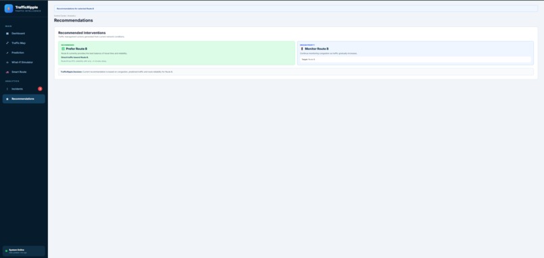The image size is (544, 258).
Task: Click the TrafficRipple Decision summary box
Action: click(296, 71)
